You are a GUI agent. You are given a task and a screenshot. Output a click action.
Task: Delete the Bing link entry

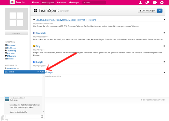pyautogui.click(x=164, y=46)
